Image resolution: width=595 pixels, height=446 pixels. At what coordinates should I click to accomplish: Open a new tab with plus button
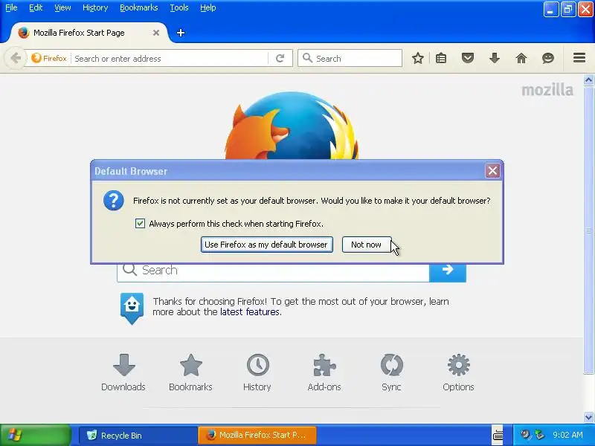point(181,33)
